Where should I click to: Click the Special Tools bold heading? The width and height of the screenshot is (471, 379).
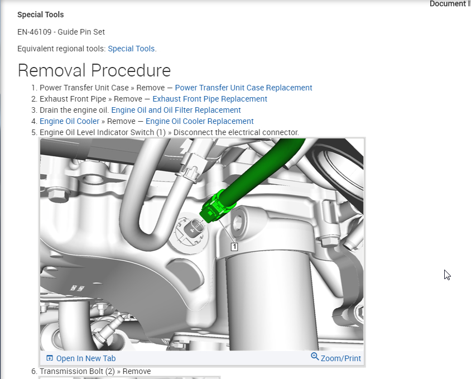click(x=41, y=15)
